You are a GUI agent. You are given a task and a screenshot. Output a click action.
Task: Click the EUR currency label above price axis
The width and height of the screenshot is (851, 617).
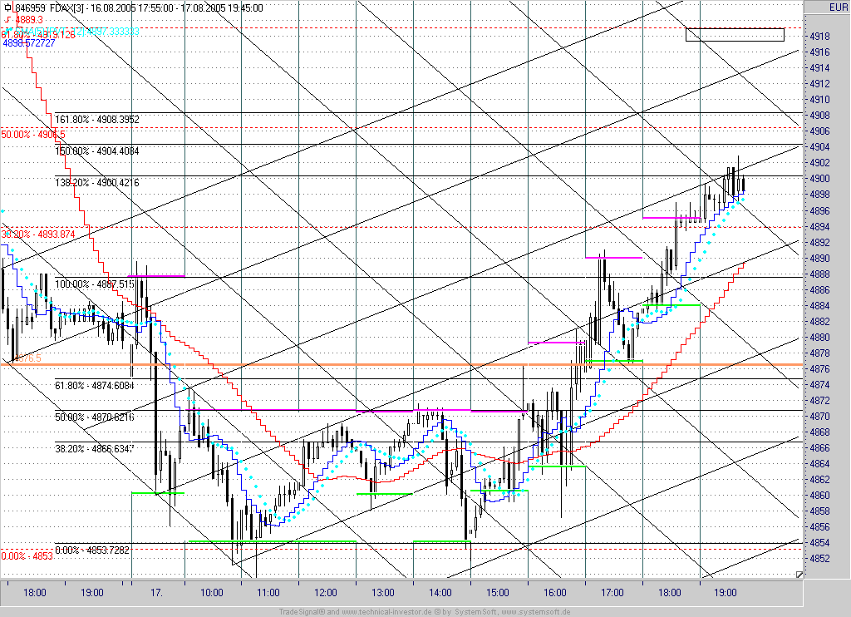tap(837, 7)
